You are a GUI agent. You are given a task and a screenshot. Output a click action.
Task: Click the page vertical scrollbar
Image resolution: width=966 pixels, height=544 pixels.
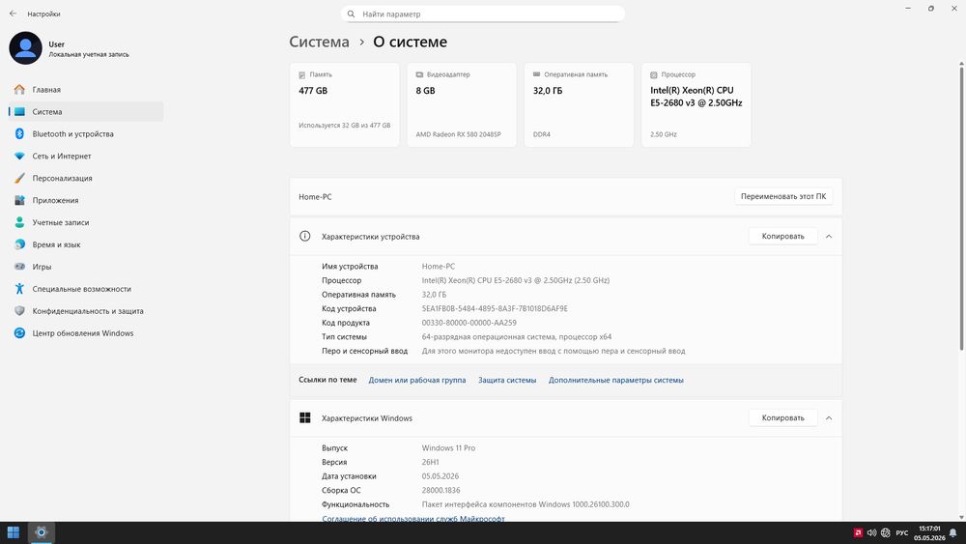pyautogui.click(x=961, y=207)
